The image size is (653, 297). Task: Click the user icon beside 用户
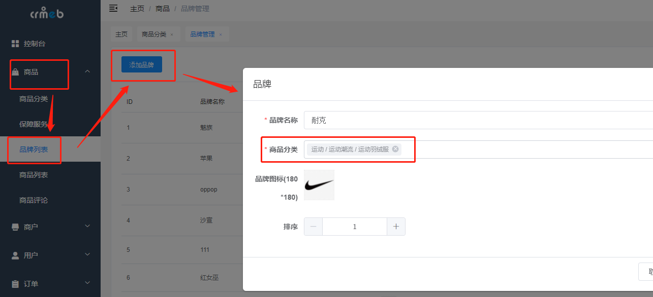pos(15,254)
